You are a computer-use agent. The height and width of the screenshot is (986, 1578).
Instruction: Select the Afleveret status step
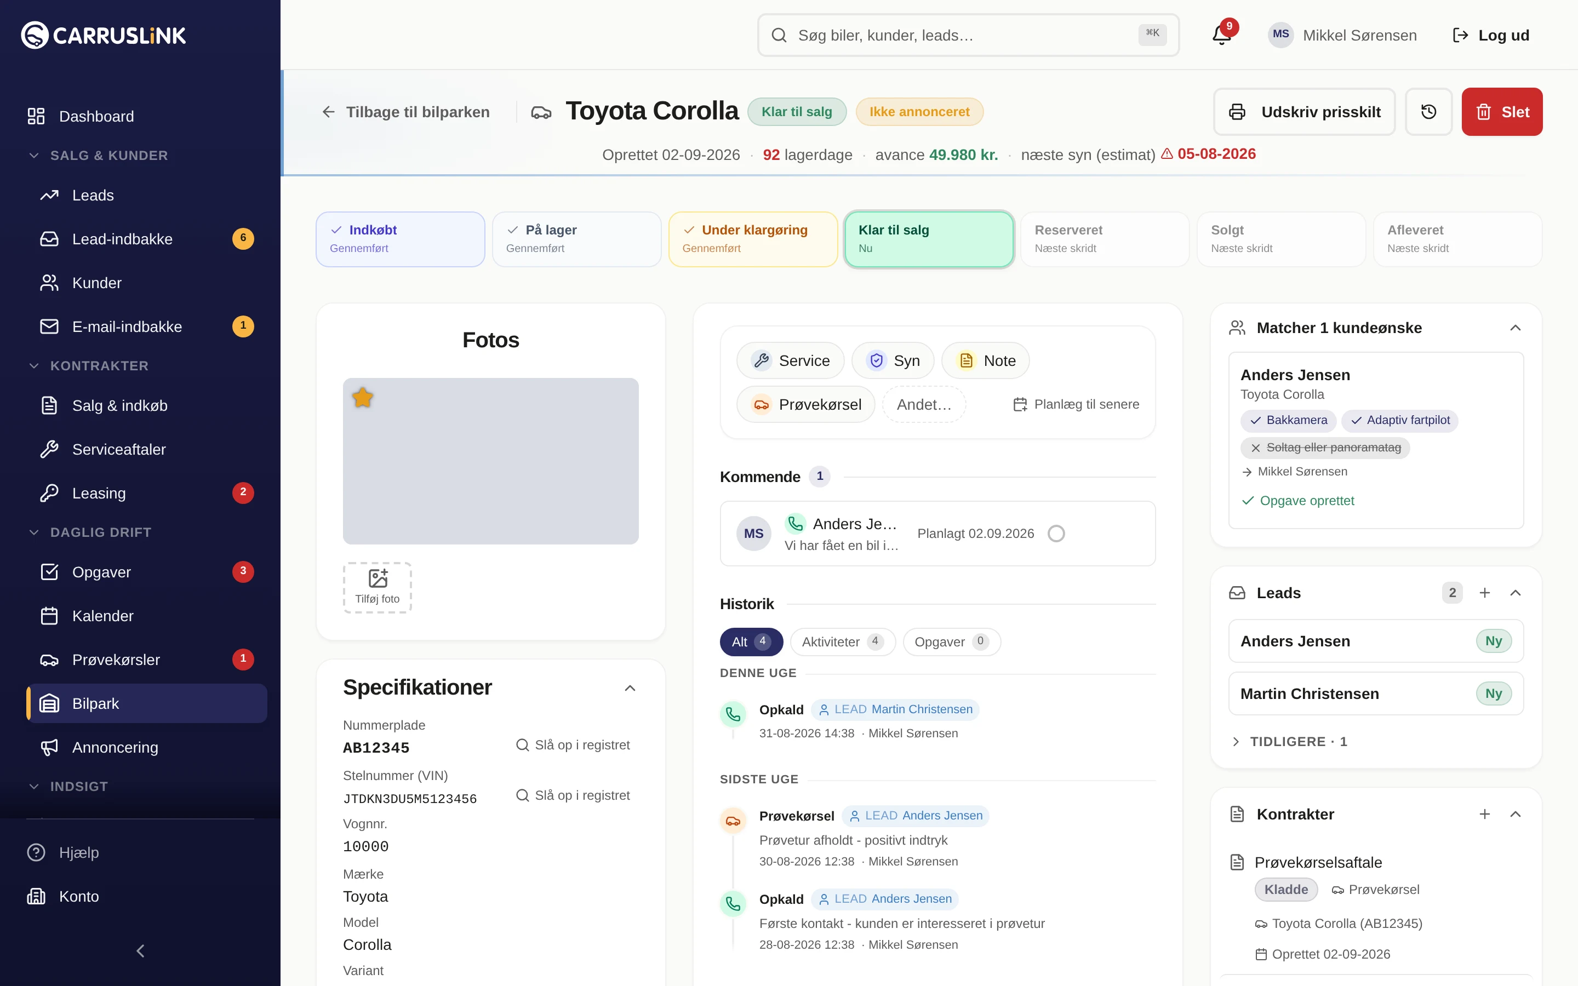click(1457, 239)
